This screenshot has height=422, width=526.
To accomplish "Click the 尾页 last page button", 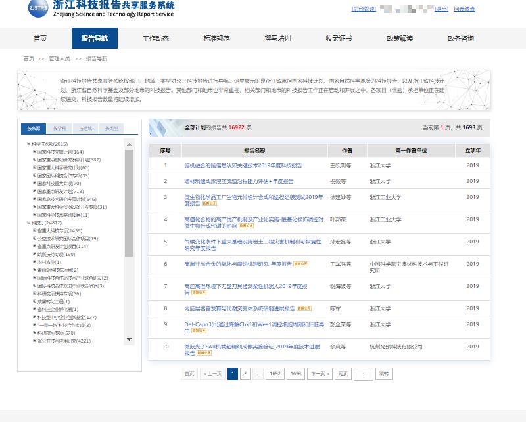I will tap(342, 373).
